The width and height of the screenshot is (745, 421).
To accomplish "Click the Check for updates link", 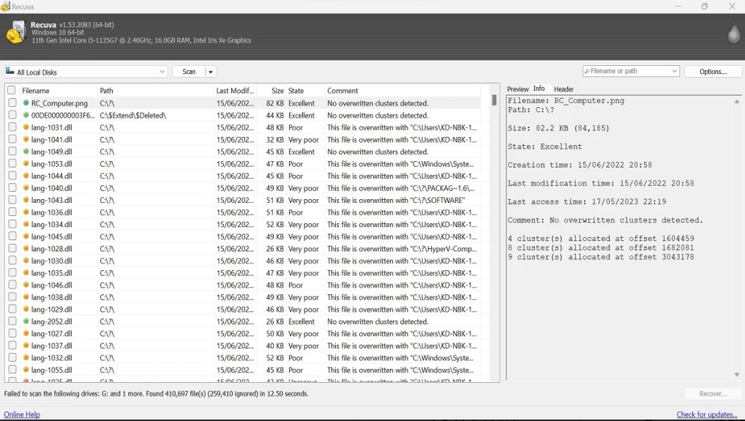I will tap(706, 414).
